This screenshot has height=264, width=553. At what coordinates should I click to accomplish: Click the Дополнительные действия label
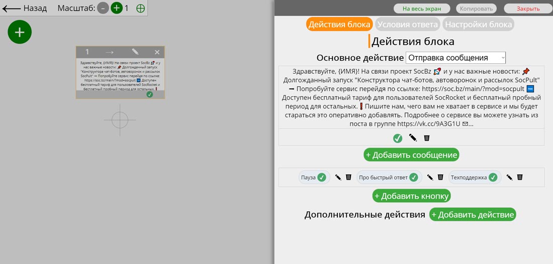(x=364, y=215)
